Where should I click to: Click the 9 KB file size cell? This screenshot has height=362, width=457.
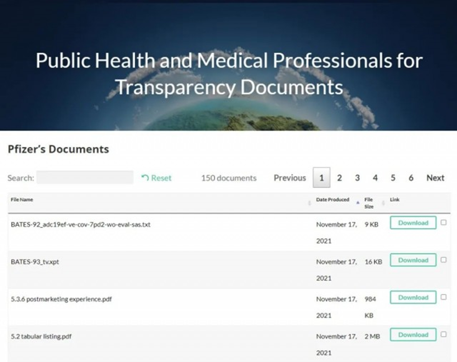click(x=371, y=224)
